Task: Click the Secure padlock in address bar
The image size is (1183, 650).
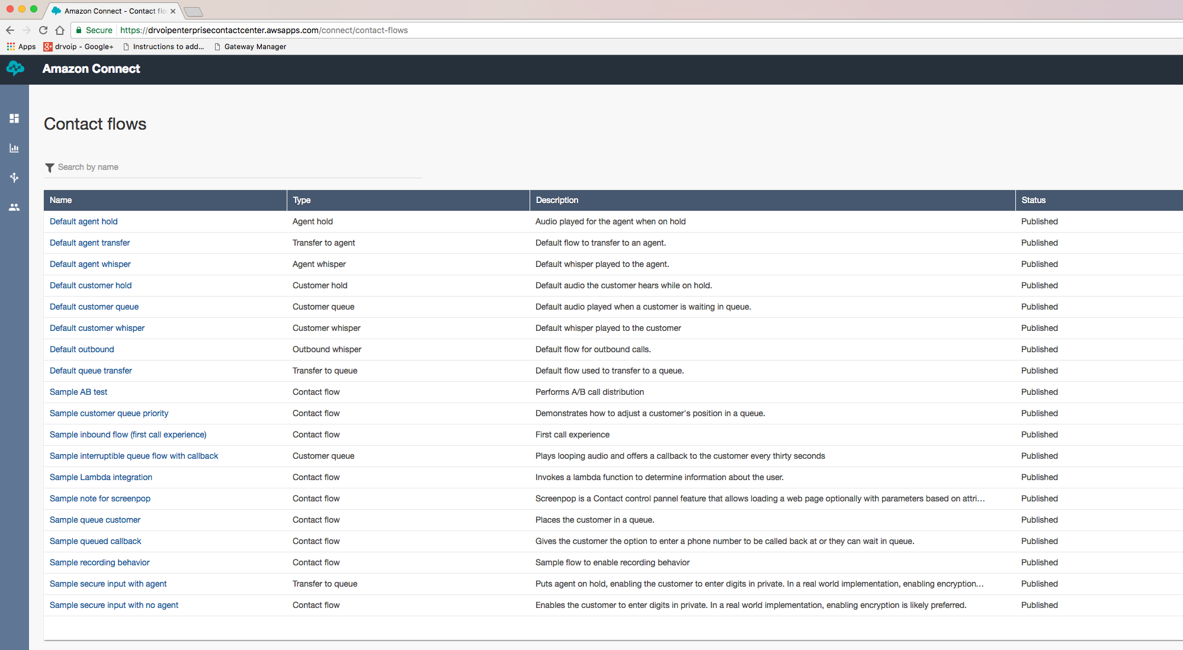Action: [x=79, y=30]
